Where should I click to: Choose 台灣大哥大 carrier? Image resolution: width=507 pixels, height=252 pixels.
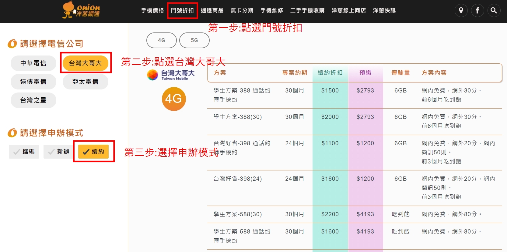pos(86,63)
